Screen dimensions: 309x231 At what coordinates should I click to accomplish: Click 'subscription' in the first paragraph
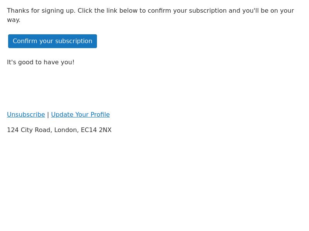(x=208, y=11)
